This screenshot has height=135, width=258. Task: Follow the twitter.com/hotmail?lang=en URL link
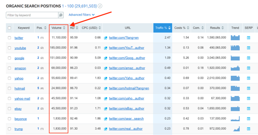[129, 88]
